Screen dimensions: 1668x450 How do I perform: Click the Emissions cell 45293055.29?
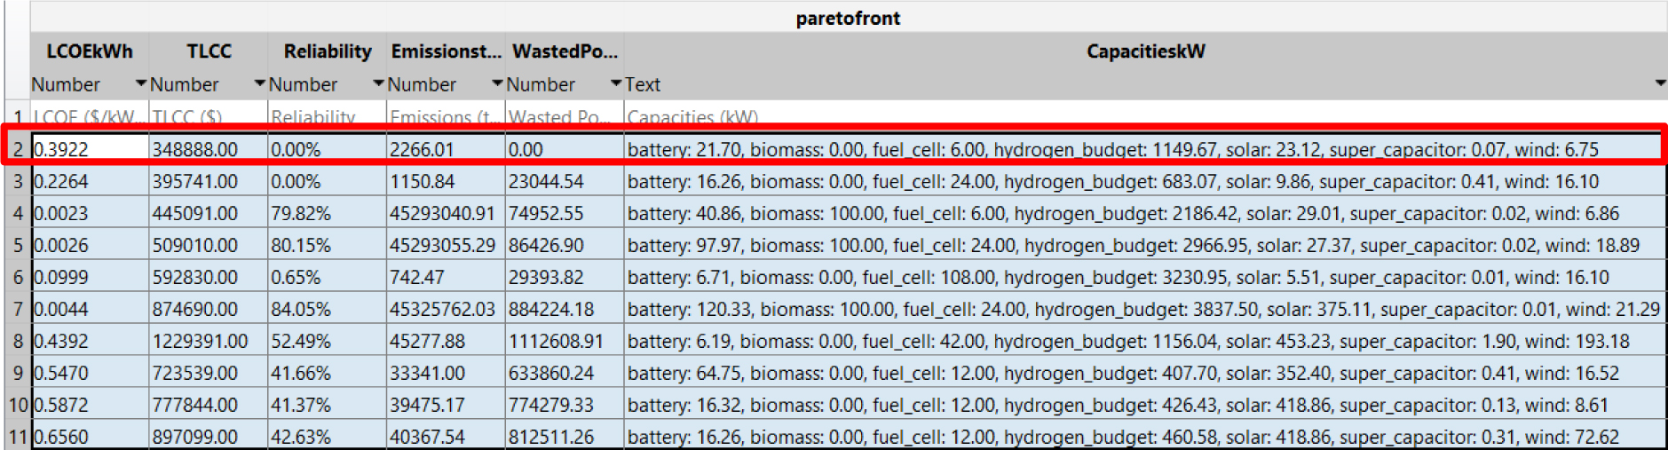click(x=446, y=245)
